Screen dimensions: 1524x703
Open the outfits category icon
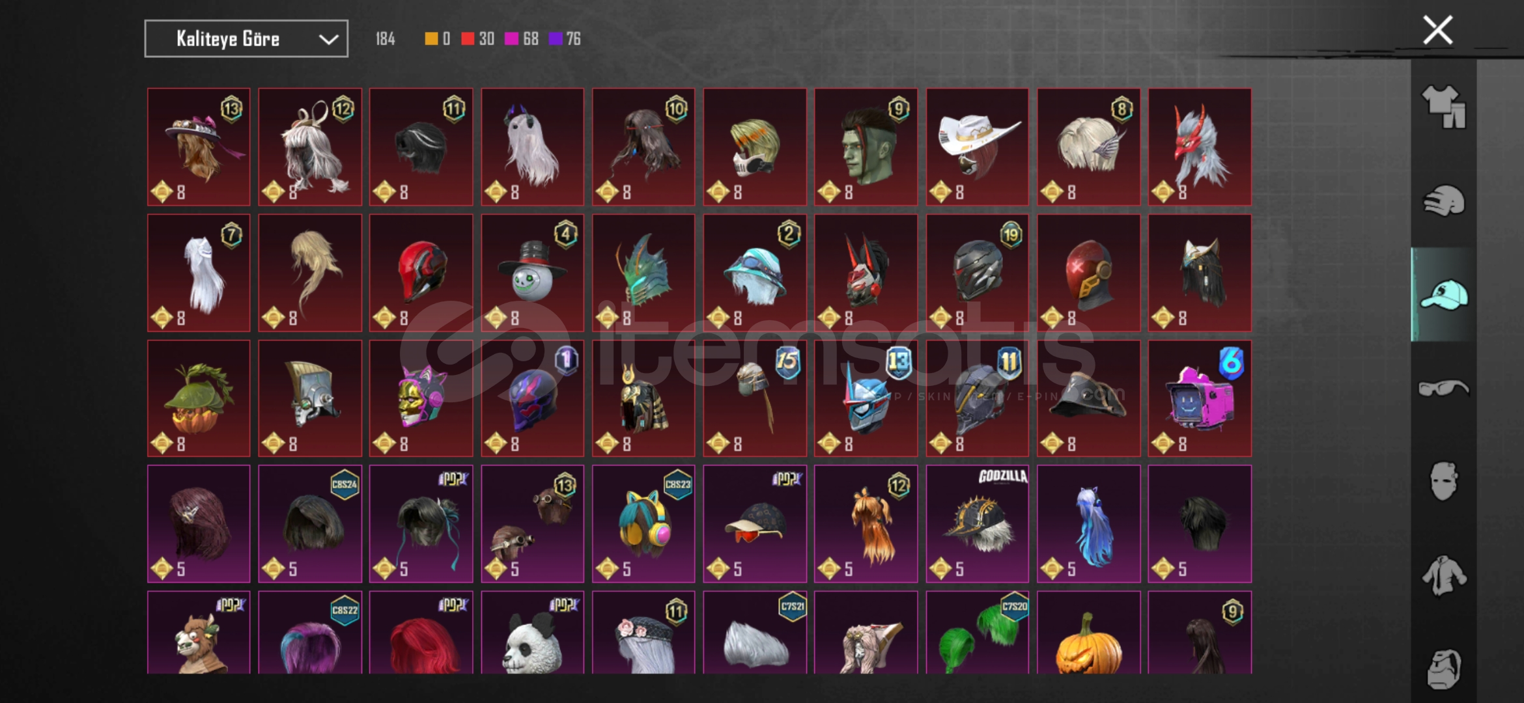point(1443,107)
